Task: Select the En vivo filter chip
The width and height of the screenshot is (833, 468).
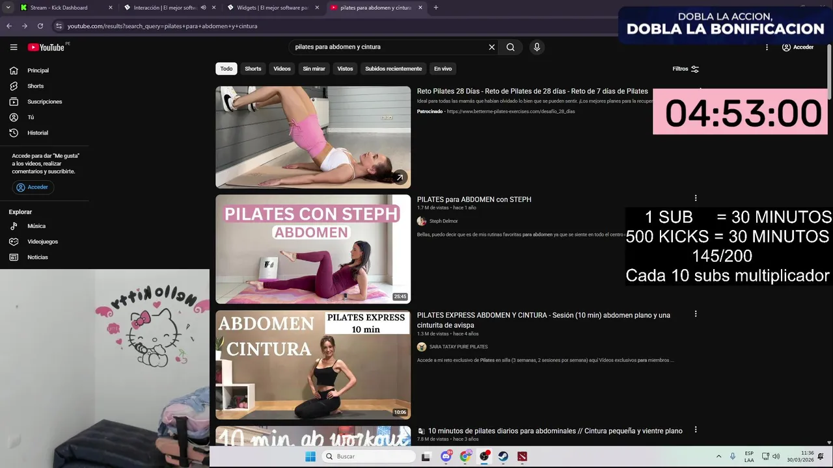Action: pyautogui.click(x=443, y=69)
